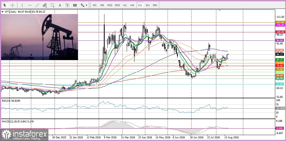
Task: Pick the Fibonacci Retracement tool
Action: point(52,5)
